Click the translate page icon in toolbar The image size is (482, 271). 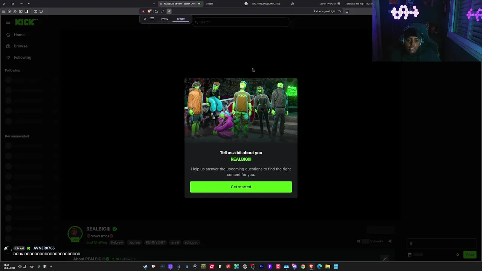(x=169, y=11)
